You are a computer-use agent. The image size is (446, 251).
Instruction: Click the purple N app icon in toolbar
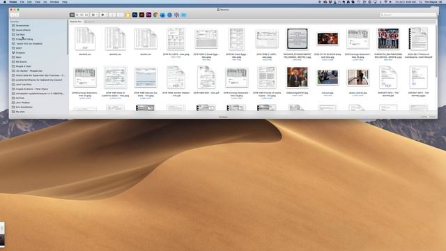[x=176, y=15]
